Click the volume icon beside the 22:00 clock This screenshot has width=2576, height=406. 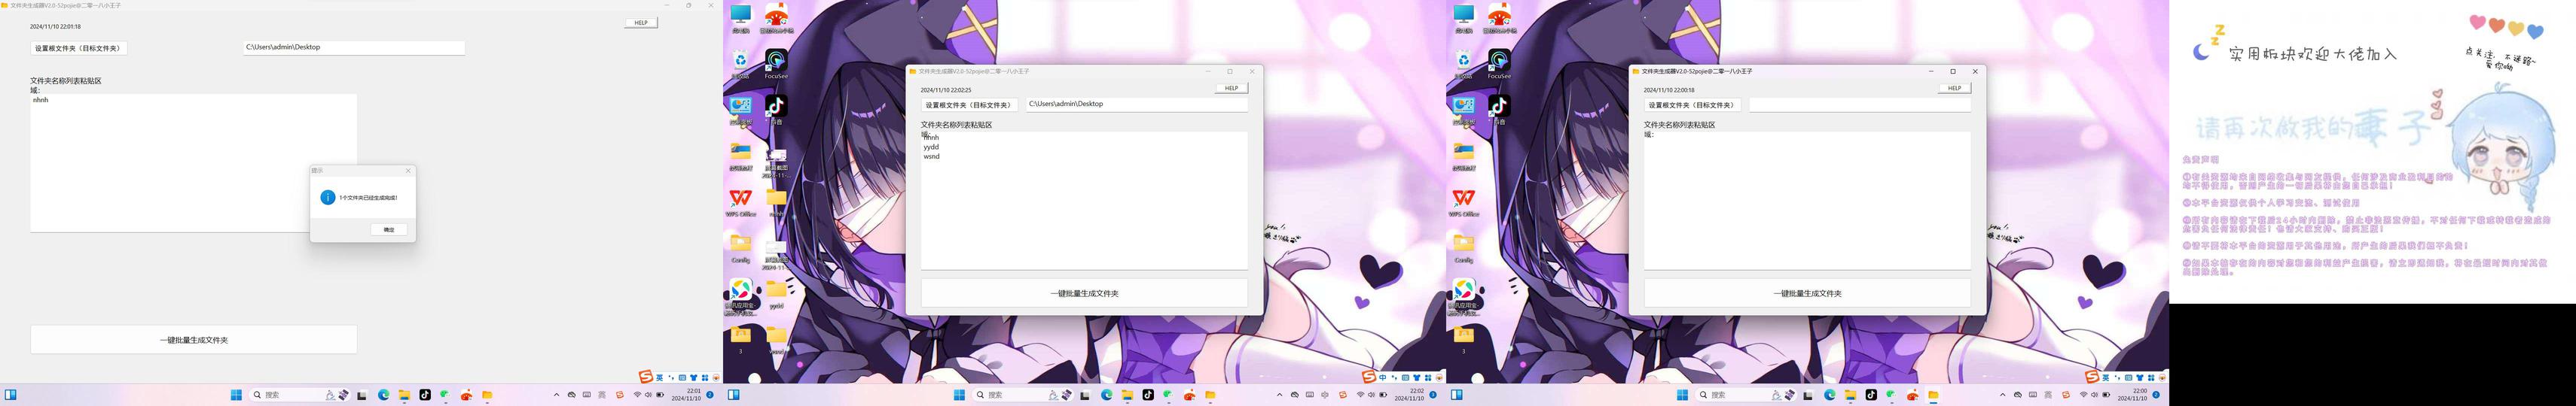click(2094, 395)
